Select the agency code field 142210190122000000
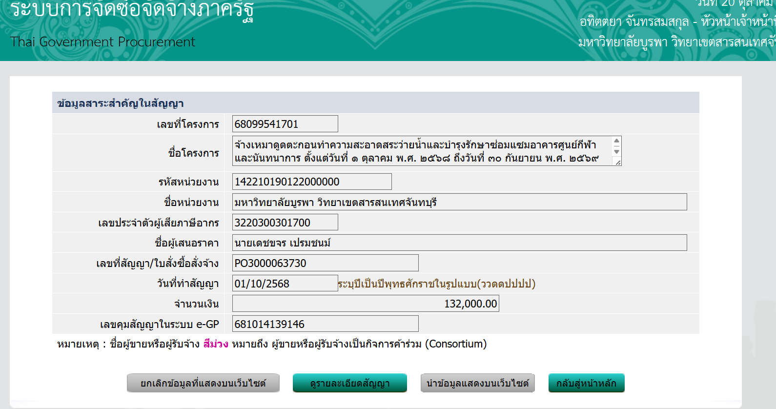This screenshot has height=409, width=776. [x=312, y=182]
